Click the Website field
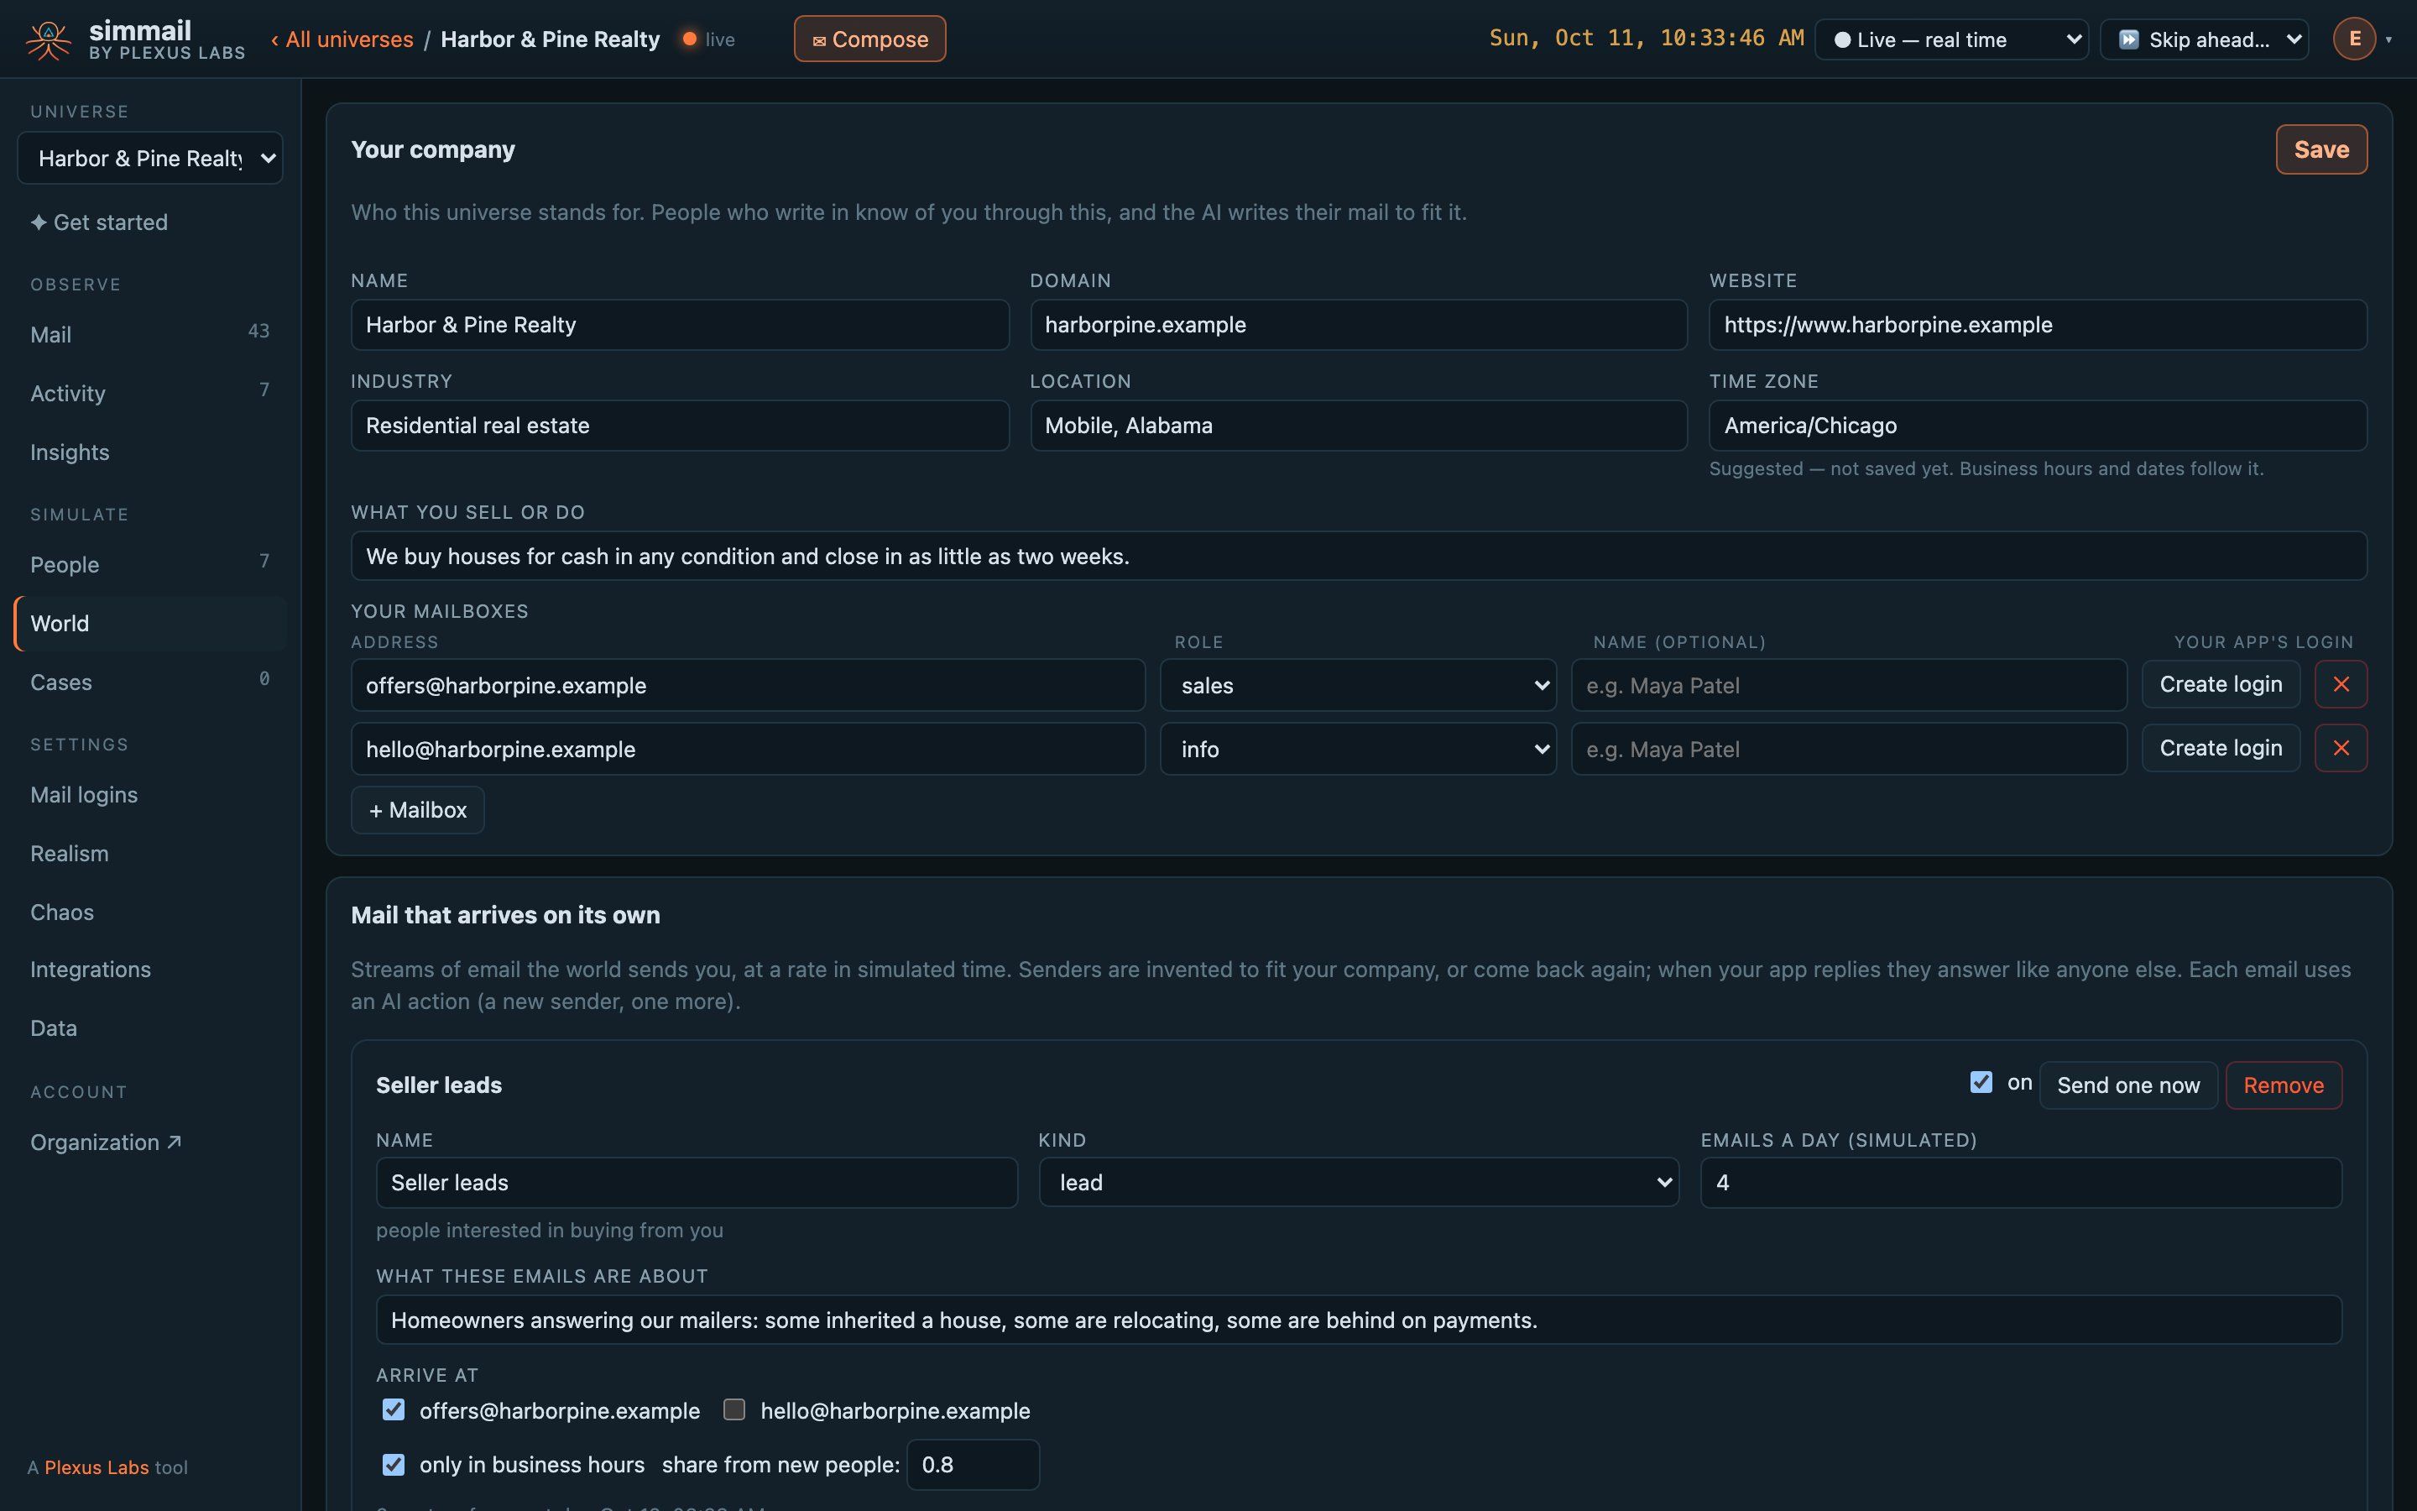Viewport: 2417px width, 1511px height. click(x=2038, y=325)
